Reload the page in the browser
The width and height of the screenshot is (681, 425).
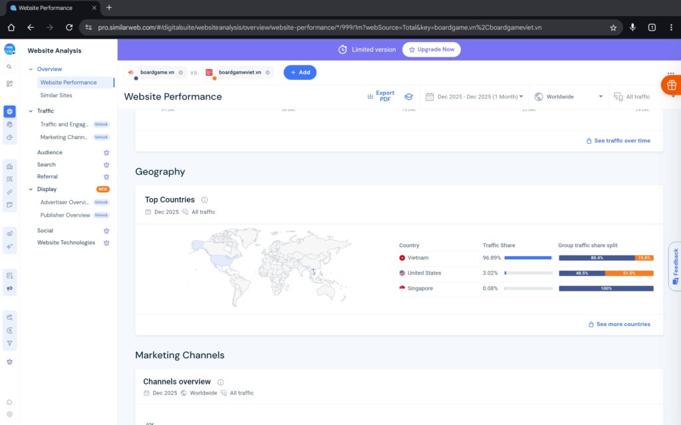point(69,27)
